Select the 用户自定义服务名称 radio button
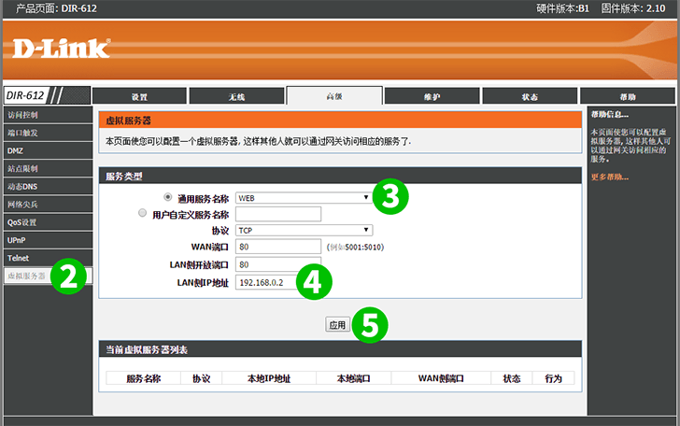The height and width of the screenshot is (426, 680). pyautogui.click(x=142, y=213)
